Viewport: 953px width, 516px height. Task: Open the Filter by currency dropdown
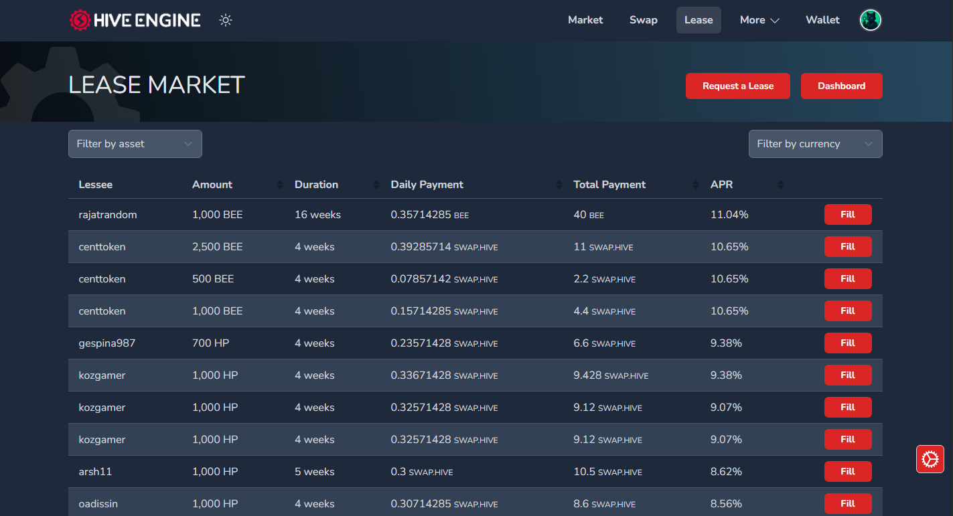pyautogui.click(x=815, y=144)
